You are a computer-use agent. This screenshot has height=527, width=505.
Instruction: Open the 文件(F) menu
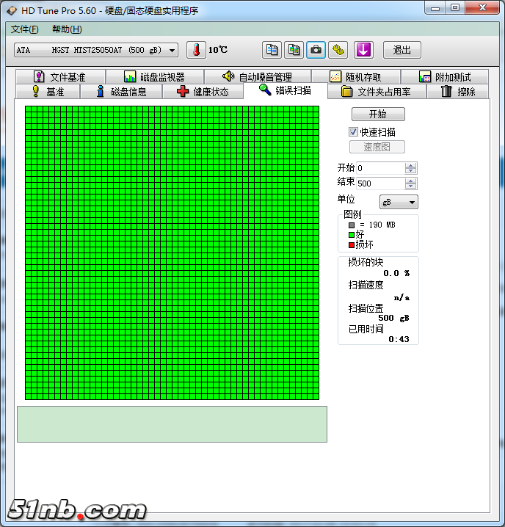click(x=25, y=29)
